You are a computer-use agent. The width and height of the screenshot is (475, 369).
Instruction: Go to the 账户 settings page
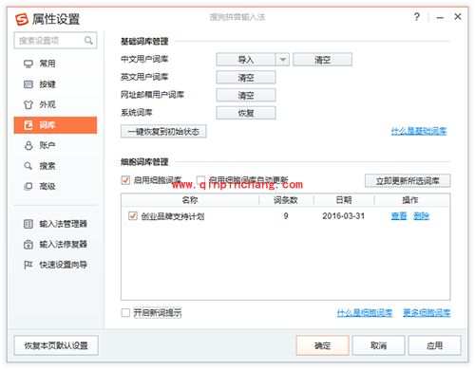point(55,145)
